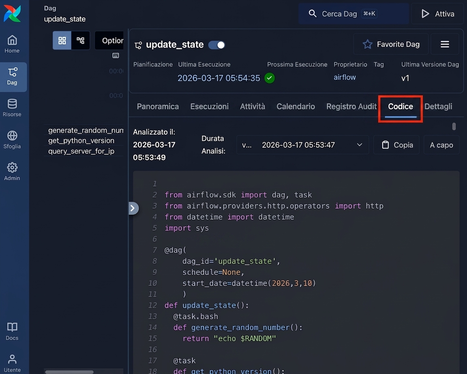
Task: Click the horizontal scrollbar in grid panel
Action: [x=69, y=372]
